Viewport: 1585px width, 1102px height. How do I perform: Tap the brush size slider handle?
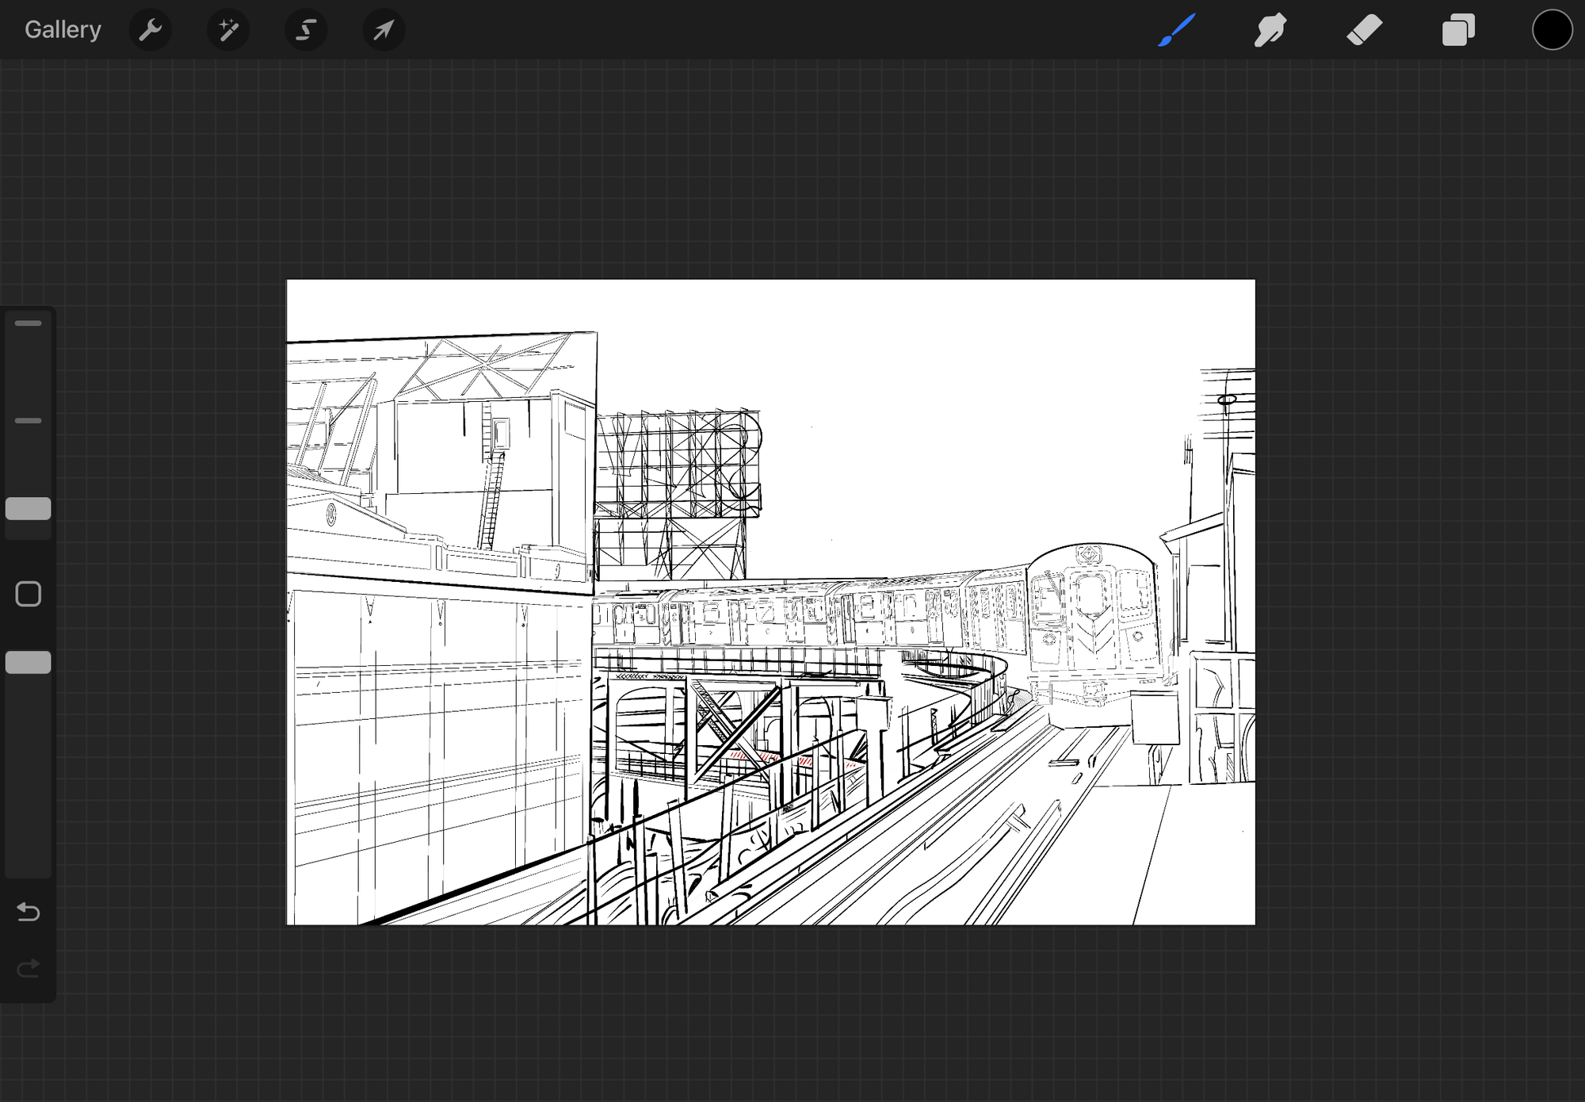(x=29, y=509)
